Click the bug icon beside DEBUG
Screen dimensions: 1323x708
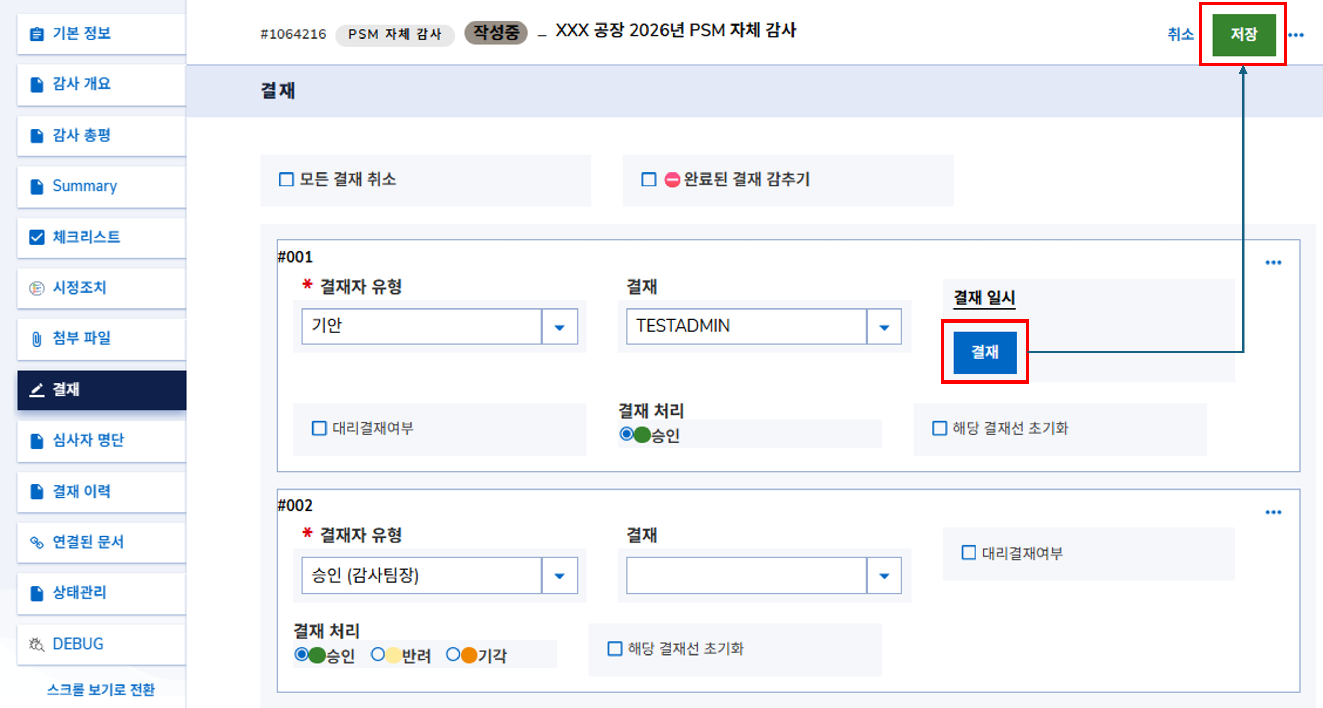click(37, 644)
